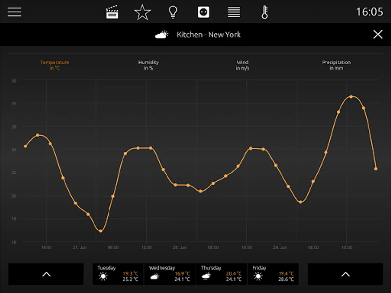Click the cloudy icon on Wednesday card
The height and width of the screenshot is (293, 391).
tap(154, 277)
